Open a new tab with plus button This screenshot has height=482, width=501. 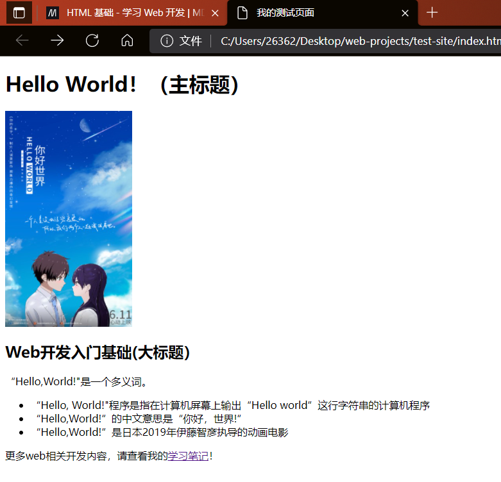click(x=432, y=13)
